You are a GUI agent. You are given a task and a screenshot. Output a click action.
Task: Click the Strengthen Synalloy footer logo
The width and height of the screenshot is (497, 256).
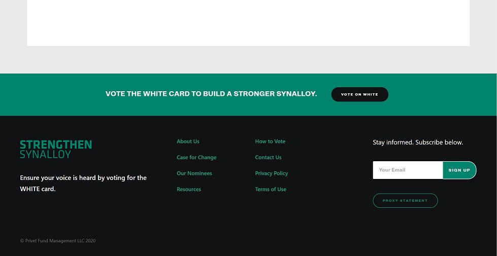56,149
